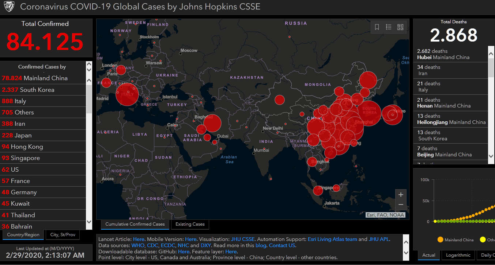Screen dimensions: 495x265
Task: Select Hubei 2.682 deaths entry
Action: point(450,54)
